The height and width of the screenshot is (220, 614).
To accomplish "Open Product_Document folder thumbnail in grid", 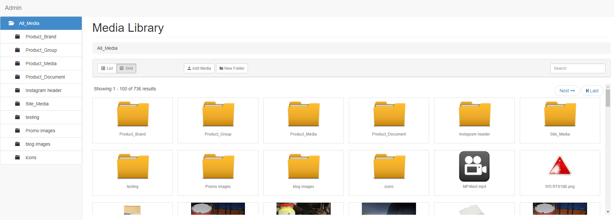I will (389, 114).
